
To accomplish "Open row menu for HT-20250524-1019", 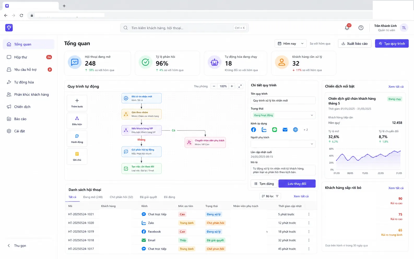I will 309,232.
